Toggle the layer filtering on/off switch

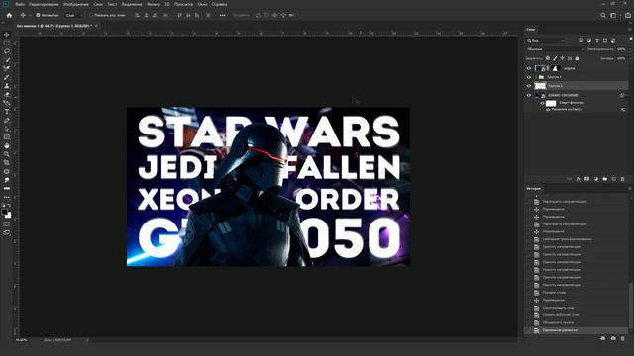click(630, 40)
